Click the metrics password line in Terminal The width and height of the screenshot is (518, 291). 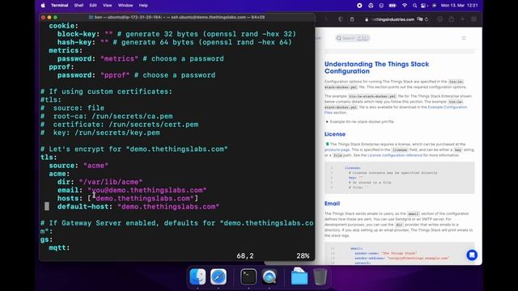click(x=140, y=59)
